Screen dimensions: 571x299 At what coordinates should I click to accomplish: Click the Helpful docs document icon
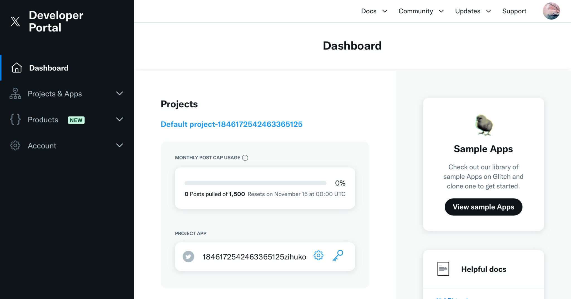point(443,269)
